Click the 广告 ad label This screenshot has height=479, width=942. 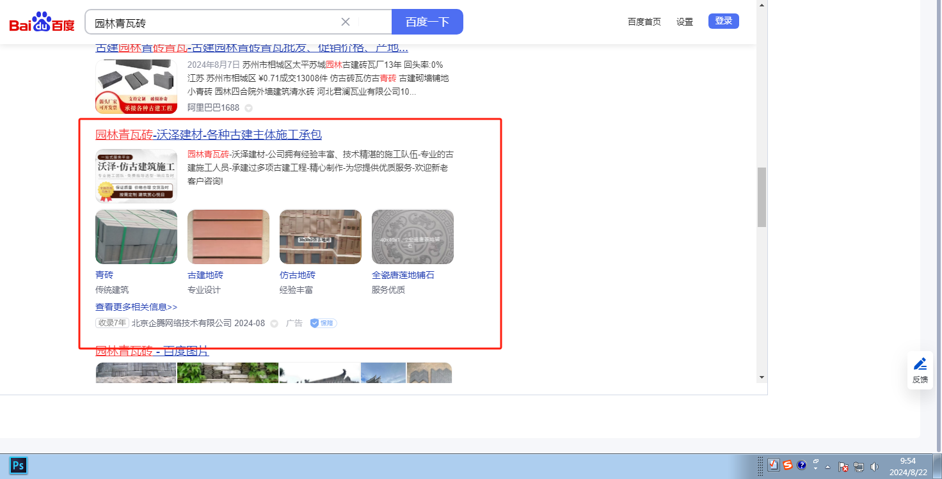click(294, 323)
